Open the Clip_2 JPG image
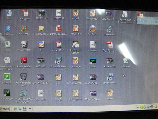The height and width of the screenshot is (119, 158). click(x=58, y=93)
